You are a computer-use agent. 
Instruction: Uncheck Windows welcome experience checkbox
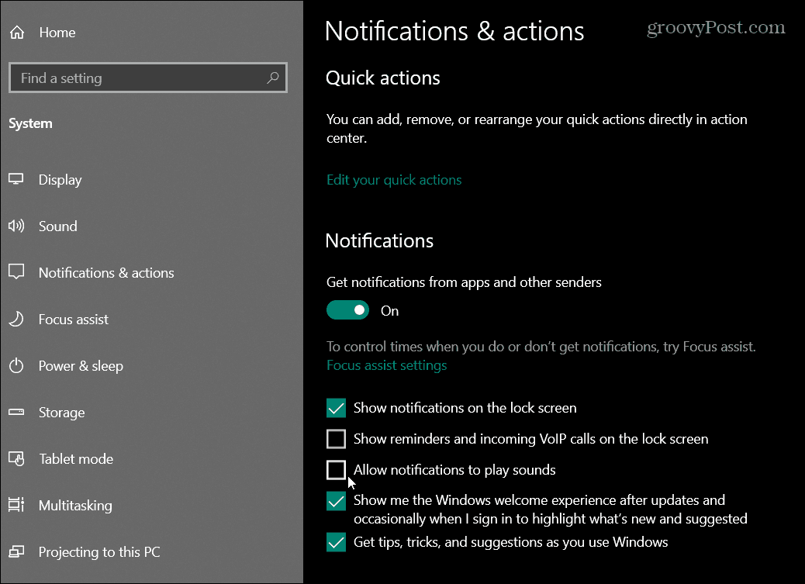337,501
